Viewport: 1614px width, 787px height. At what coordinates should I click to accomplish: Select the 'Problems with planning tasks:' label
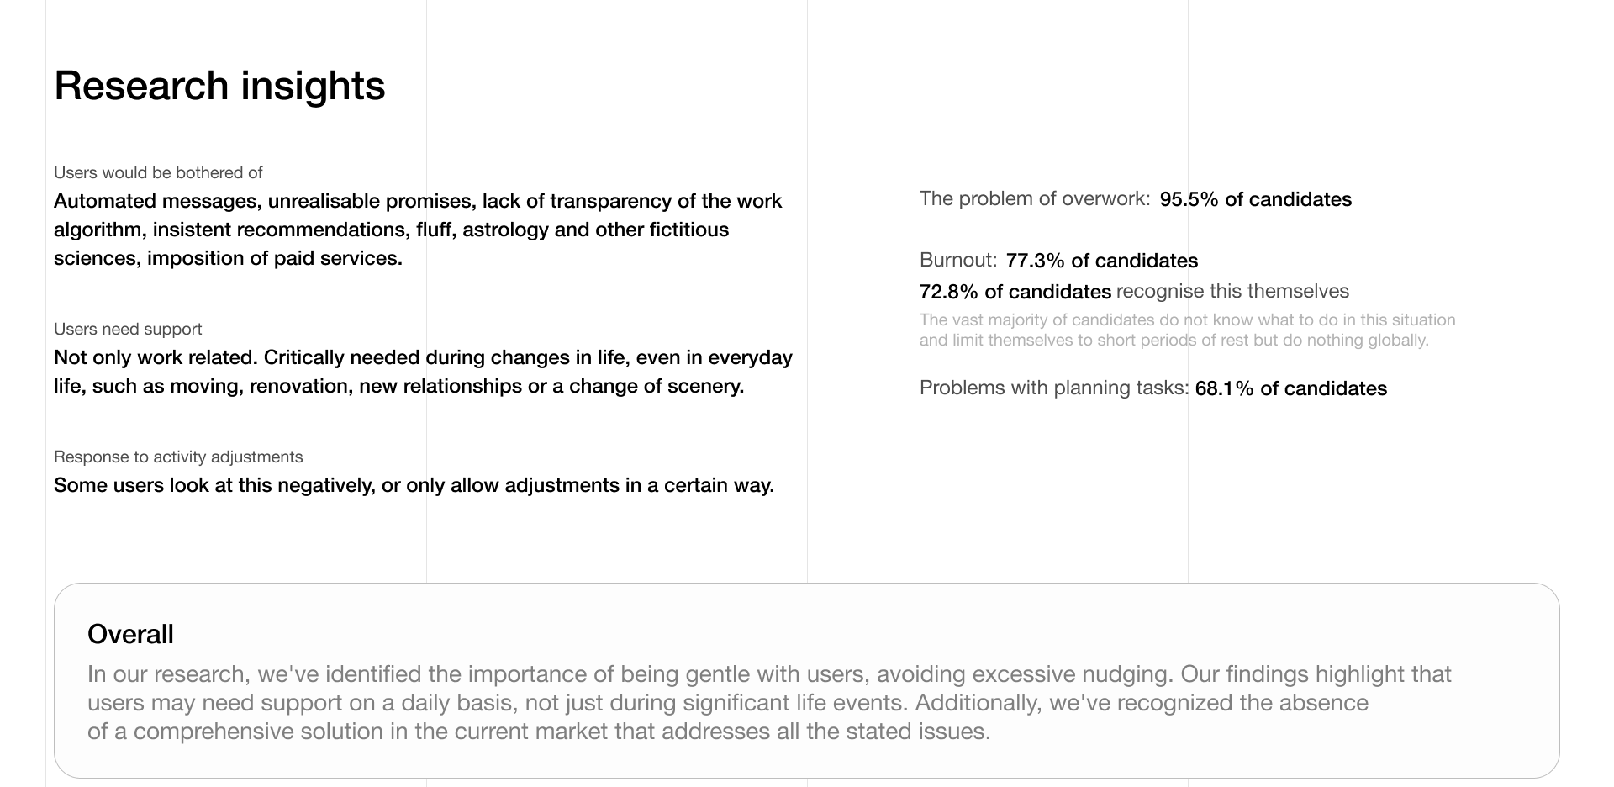tap(1054, 388)
